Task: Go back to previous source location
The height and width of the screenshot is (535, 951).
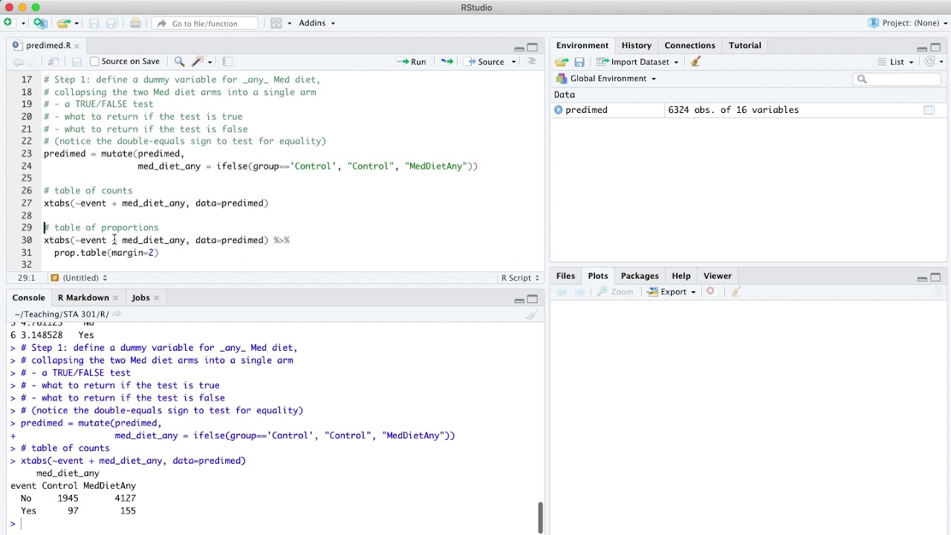Action: (18, 62)
